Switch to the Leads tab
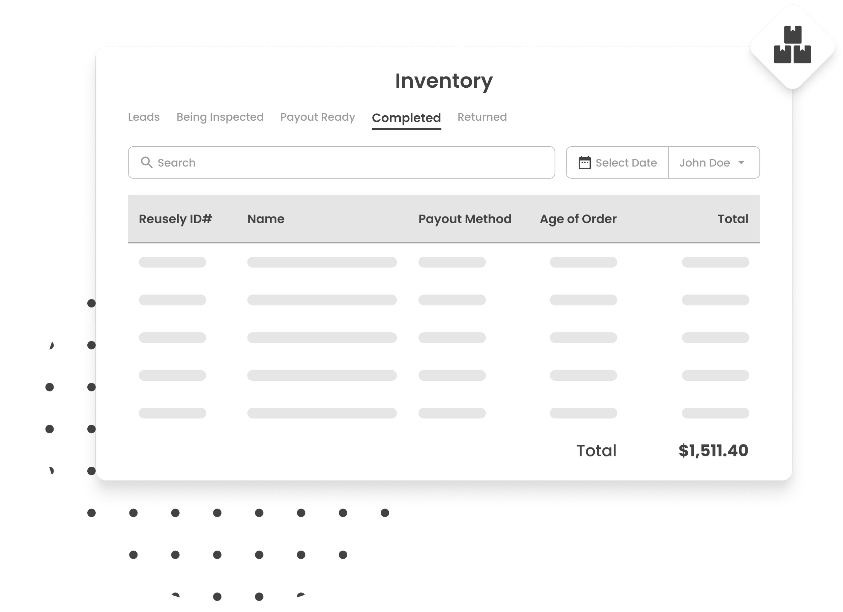 point(143,117)
